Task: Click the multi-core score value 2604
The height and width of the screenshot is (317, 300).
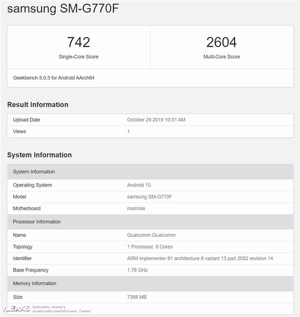Action: pyautogui.click(x=221, y=42)
